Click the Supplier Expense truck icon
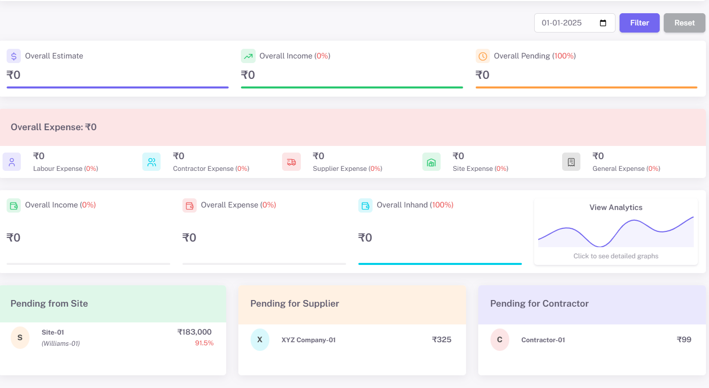709x388 pixels. point(291,162)
